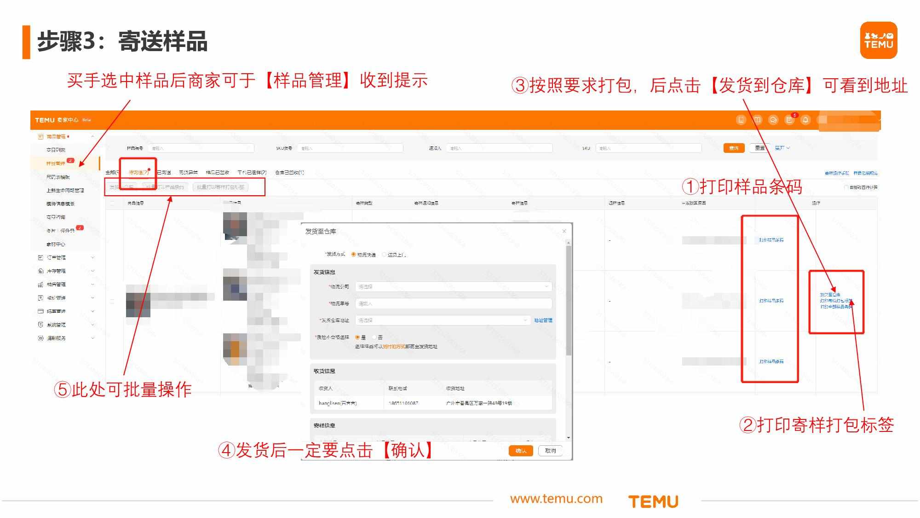Screen dimensions: 920x518
Task: Expand the 核价管理 sidebar chevron
Action: point(92,298)
